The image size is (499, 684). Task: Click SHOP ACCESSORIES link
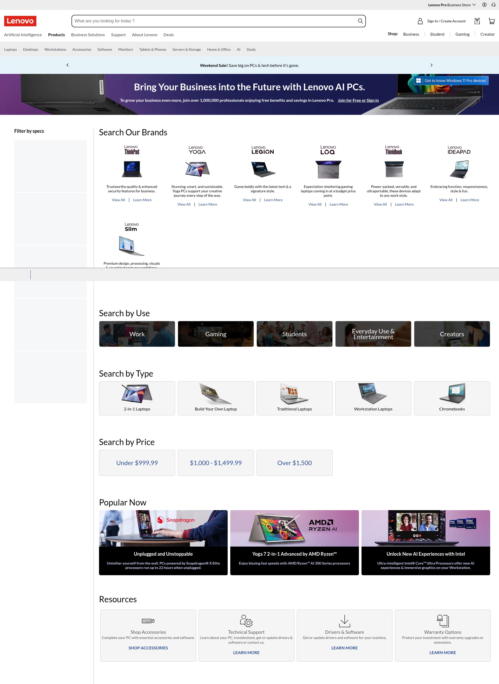click(x=148, y=648)
